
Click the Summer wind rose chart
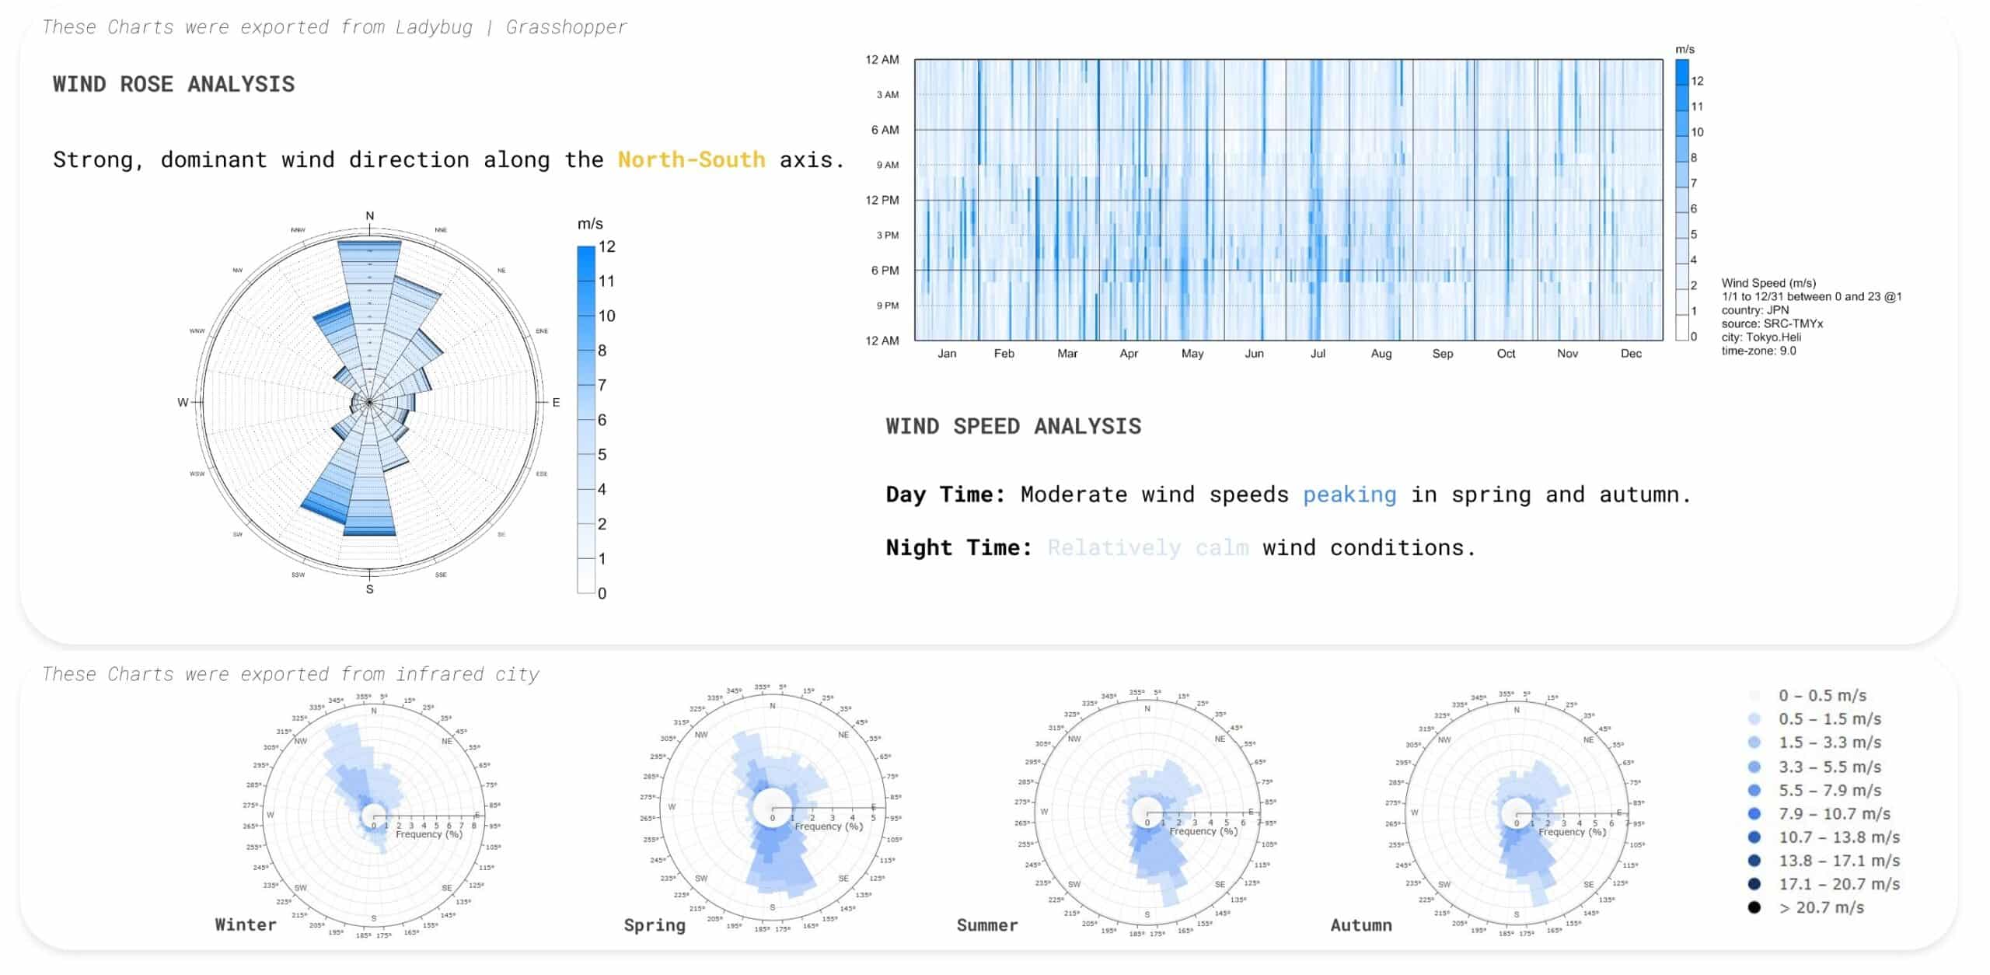coord(1147,812)
